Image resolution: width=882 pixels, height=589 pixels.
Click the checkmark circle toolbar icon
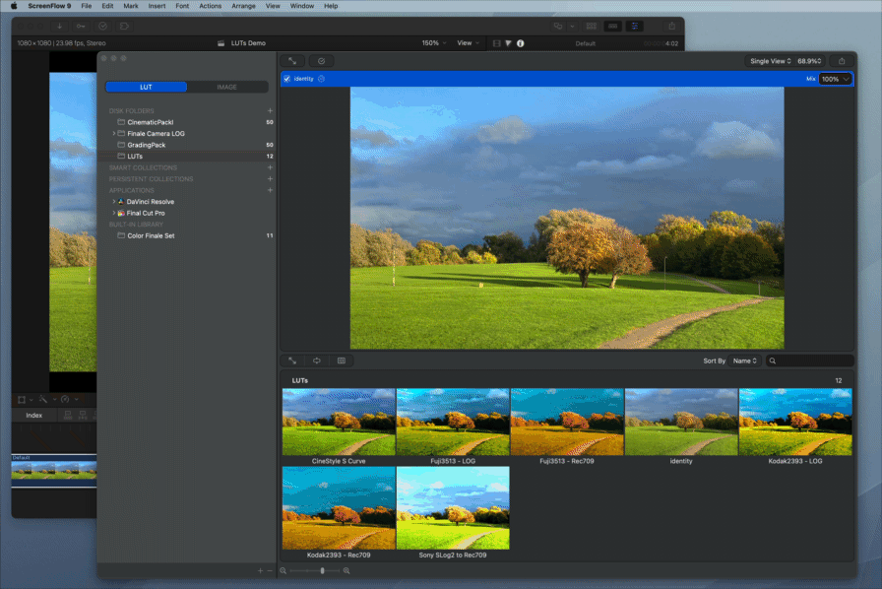tap(321, 61)
